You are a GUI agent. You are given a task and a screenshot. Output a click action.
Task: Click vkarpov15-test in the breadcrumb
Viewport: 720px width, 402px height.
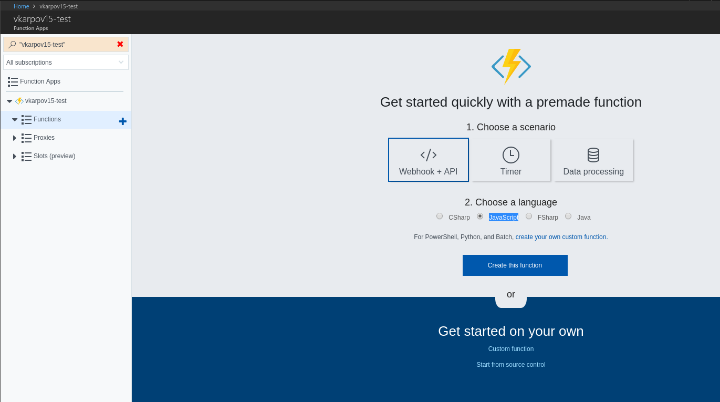tap(58, 6)
